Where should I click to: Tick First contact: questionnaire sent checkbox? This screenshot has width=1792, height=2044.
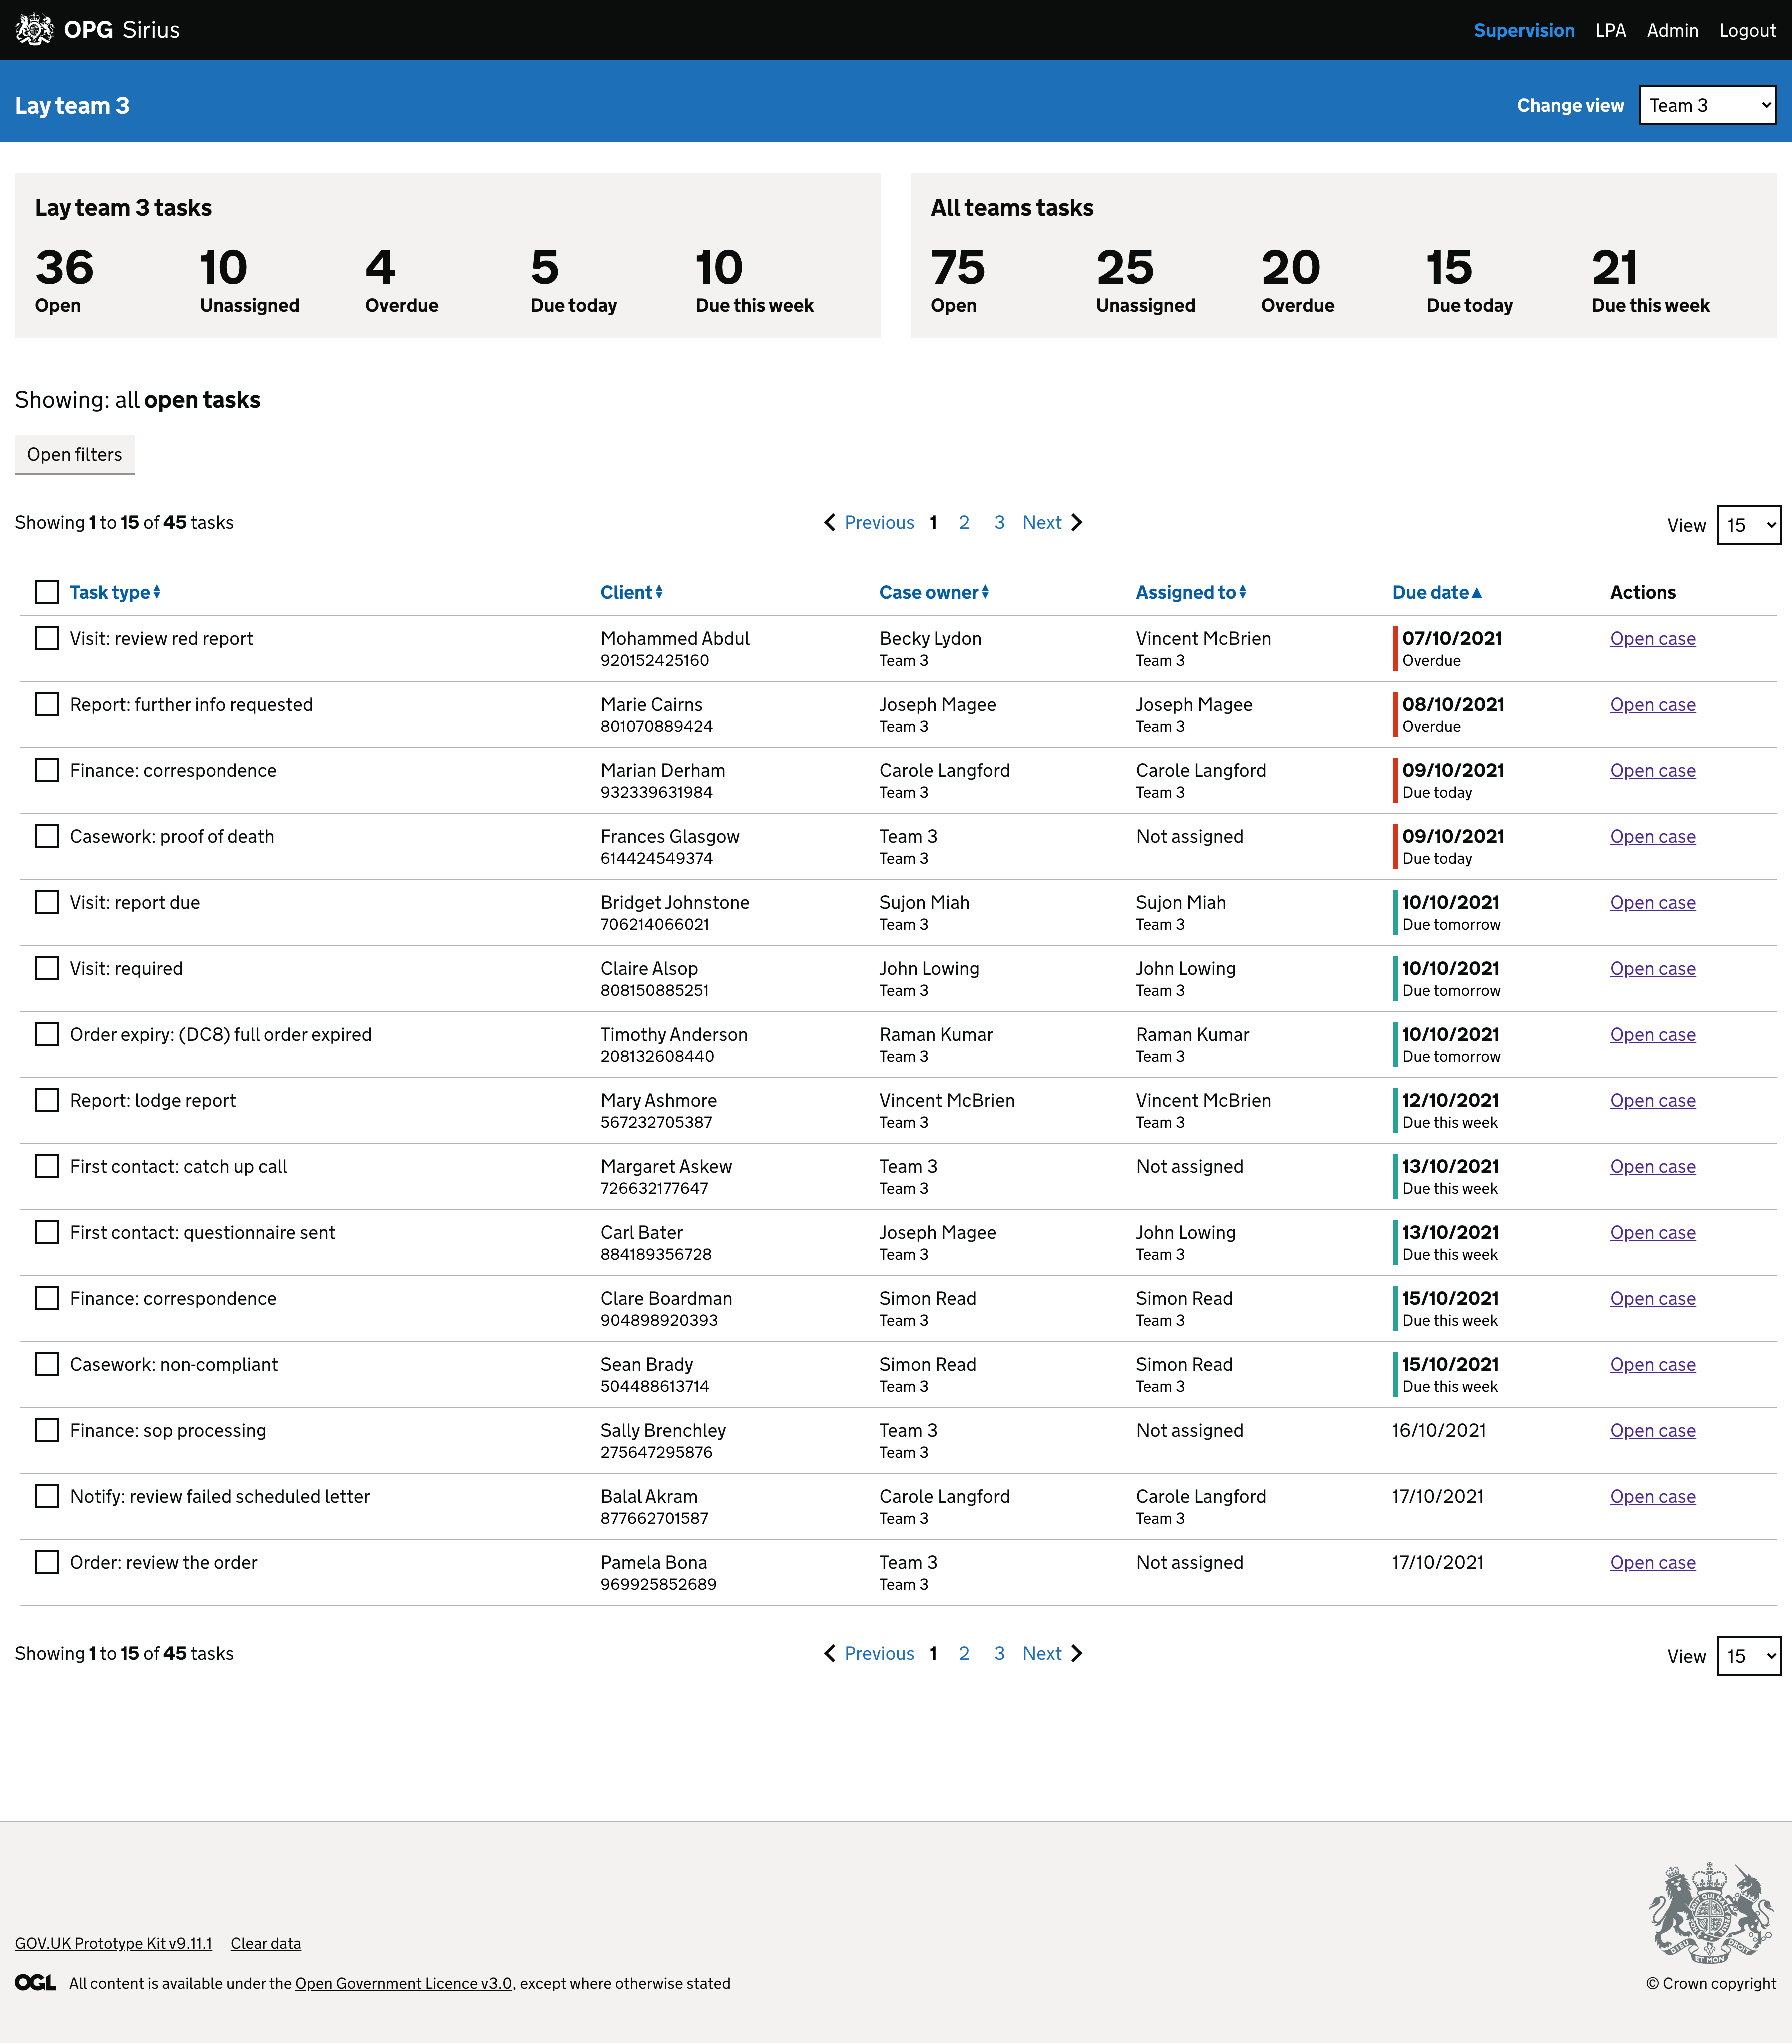click(x=47, y=1232)
